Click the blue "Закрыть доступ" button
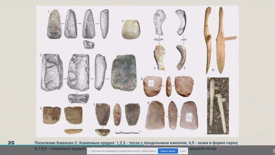Image resolution: width=275 pixels, height=155 pixels. point(168,151)
